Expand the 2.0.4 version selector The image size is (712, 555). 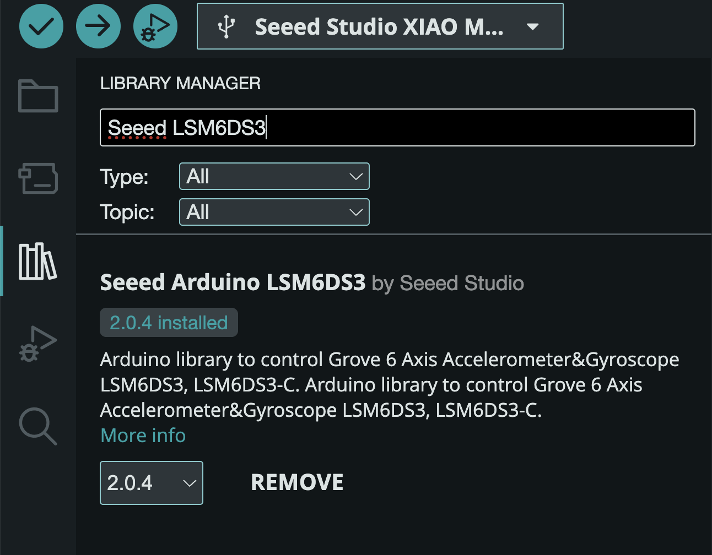[x=152, y=483]
